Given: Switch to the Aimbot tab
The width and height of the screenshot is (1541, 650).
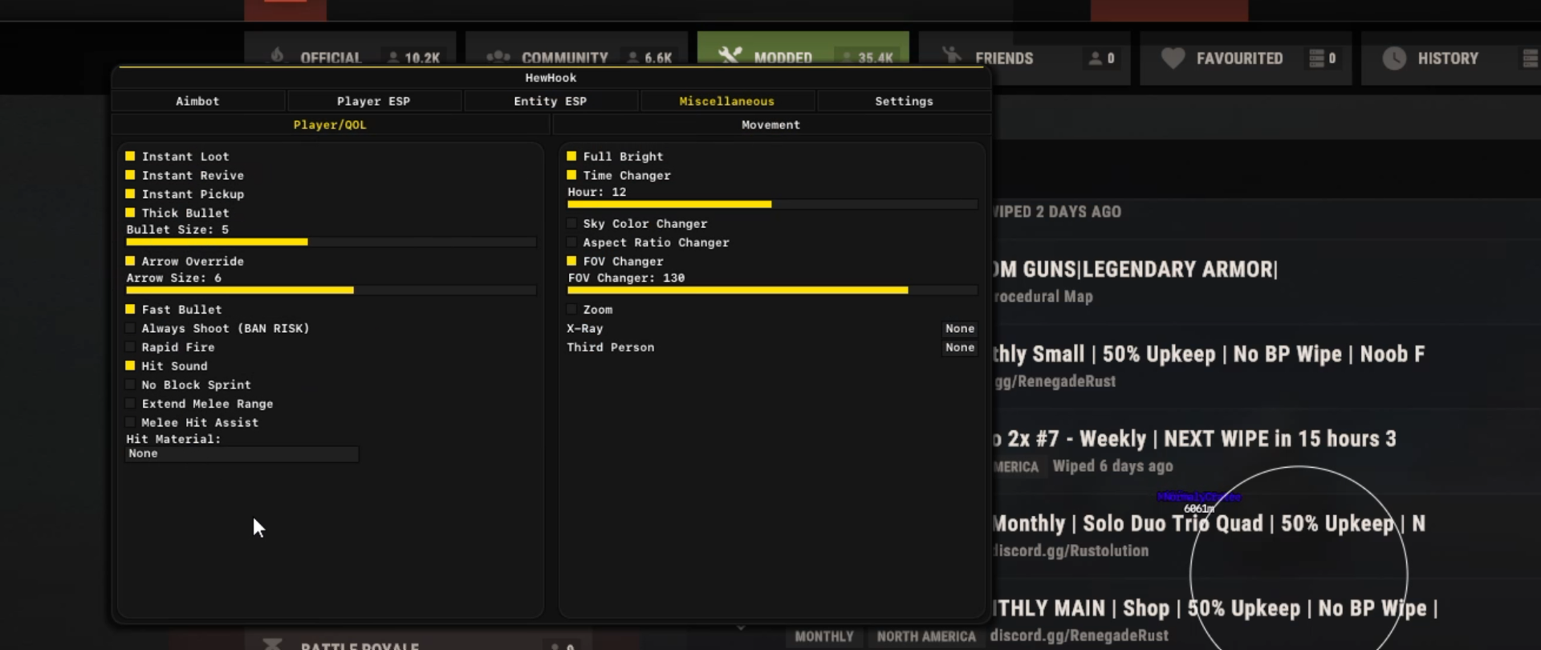Looking at the screenshot, I should pos(197,101).
